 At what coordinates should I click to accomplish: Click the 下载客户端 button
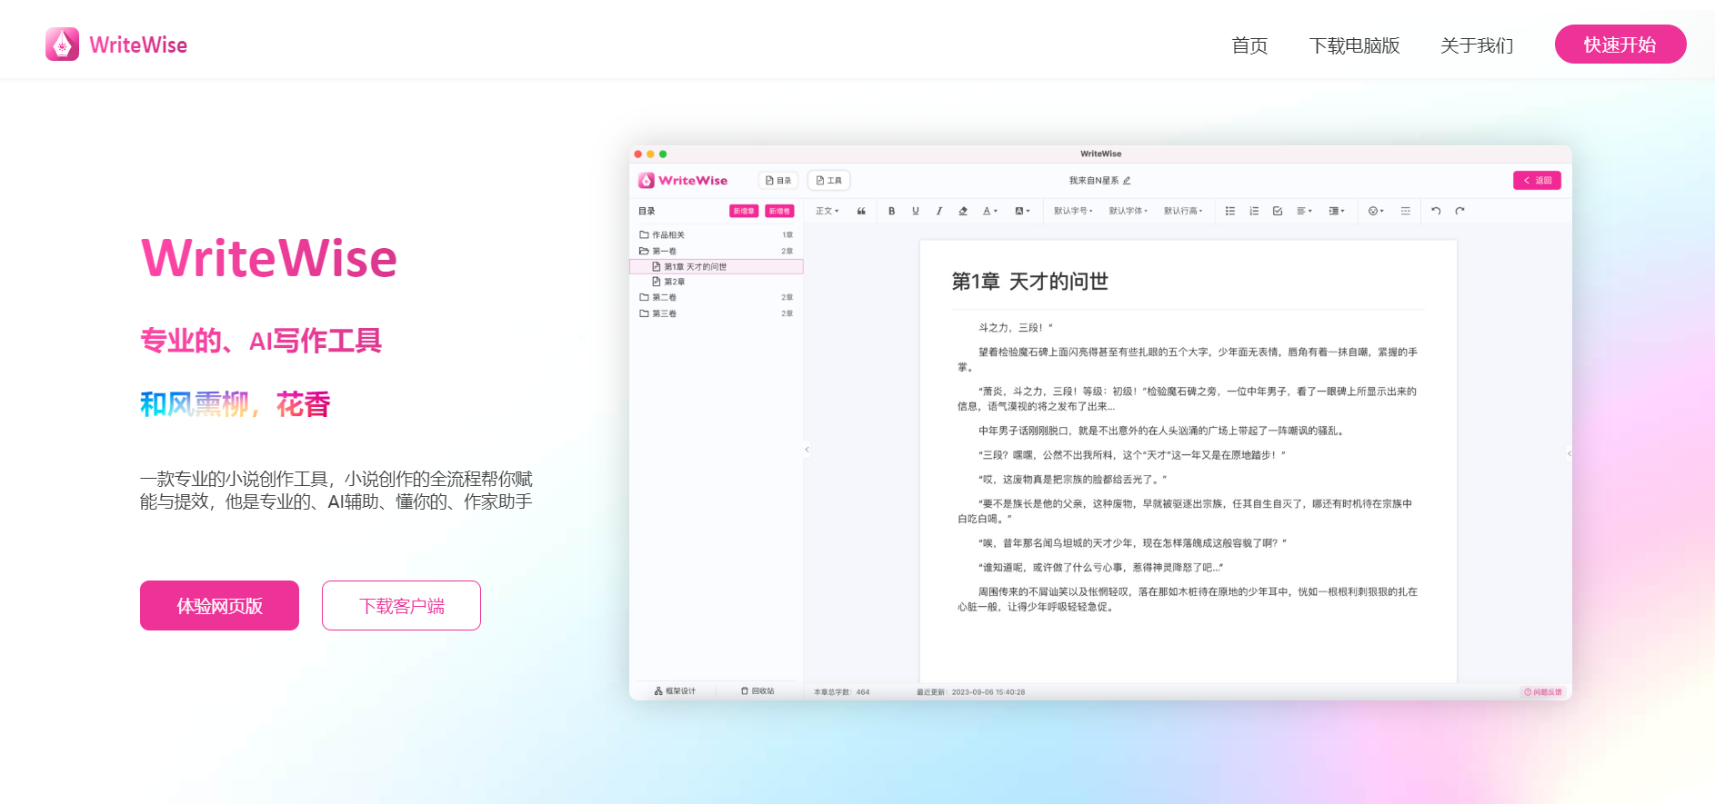401,605
